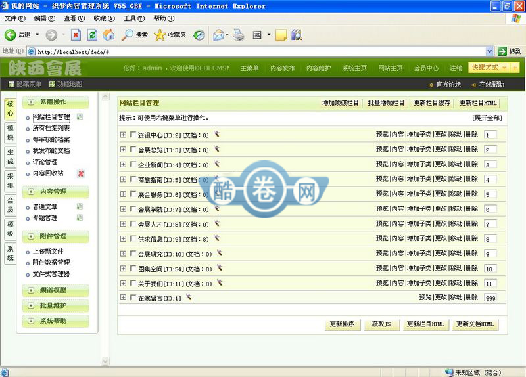Check the 展会服务 column checkbox

click(x=133, y=194)
